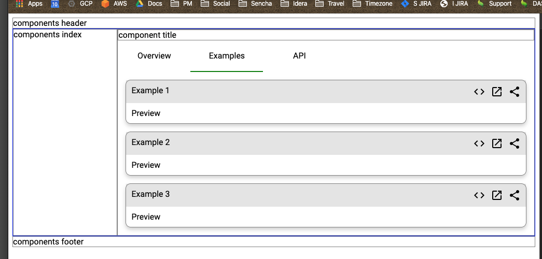Click the Preview area of Example 3
The image size is (542, 259).
(x=326, y=217)
